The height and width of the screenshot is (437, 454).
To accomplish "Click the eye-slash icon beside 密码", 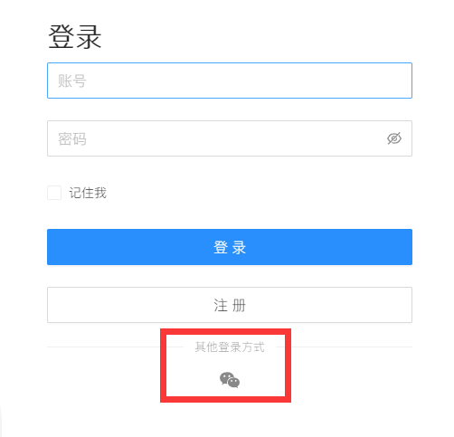I will click(394, 138).
